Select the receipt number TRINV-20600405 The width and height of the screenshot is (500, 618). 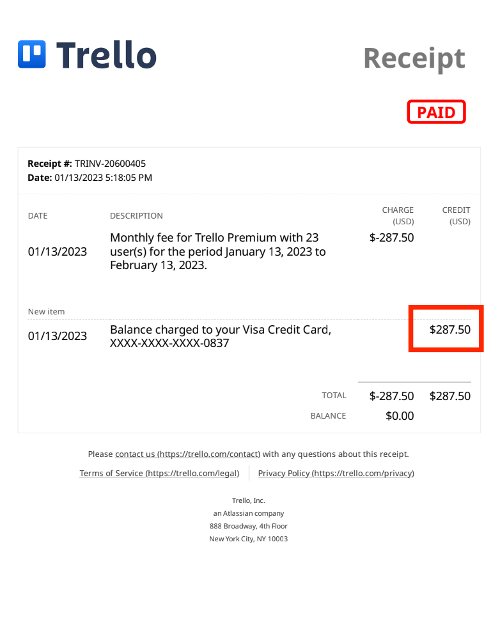click(111, 164)
